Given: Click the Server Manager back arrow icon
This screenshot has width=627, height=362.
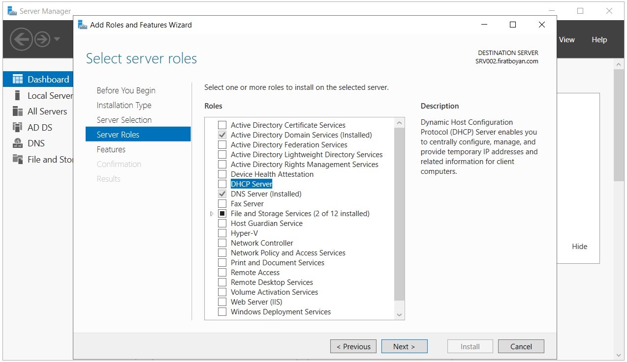Looking at the screenshot, I should tap(21, 39).
